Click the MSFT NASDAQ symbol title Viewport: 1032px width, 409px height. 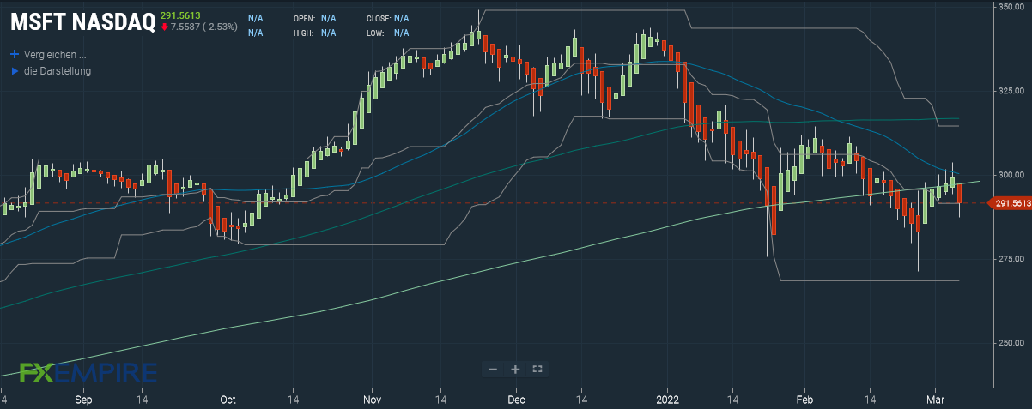(x=82, y=23)
